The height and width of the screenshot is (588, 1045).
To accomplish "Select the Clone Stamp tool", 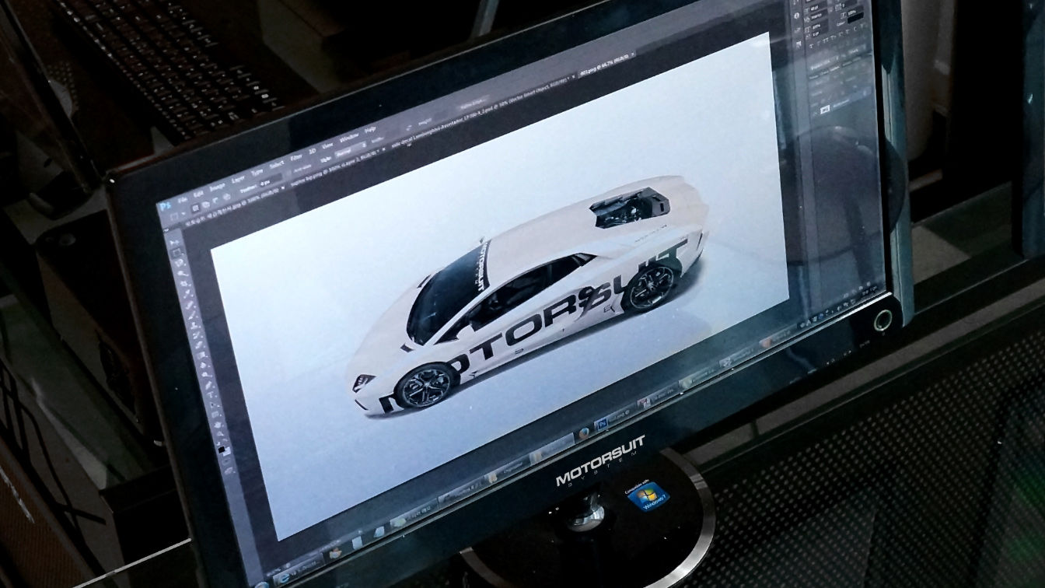I will coord(194,325).
